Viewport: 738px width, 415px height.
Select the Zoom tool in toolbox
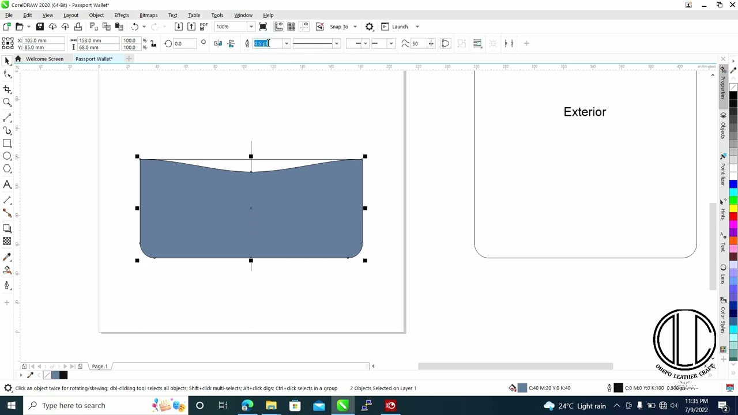pos(7,103)
